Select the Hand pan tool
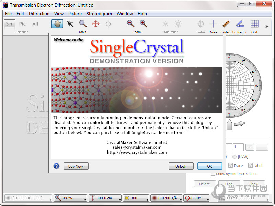Image resolution: width=275 pixels, height=206 pixels. 57,24
